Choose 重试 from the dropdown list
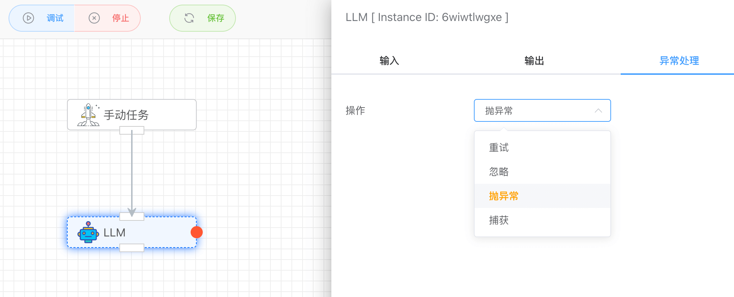The image size is (734, 297). point(499,148)
